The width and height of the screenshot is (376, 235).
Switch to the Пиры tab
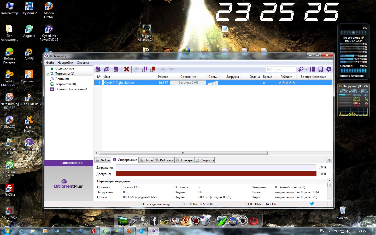(x=146, y=160)
